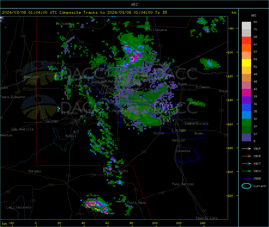
Task: Click the 'Lag.Llancanelo' map label
Action: point(19,207)
